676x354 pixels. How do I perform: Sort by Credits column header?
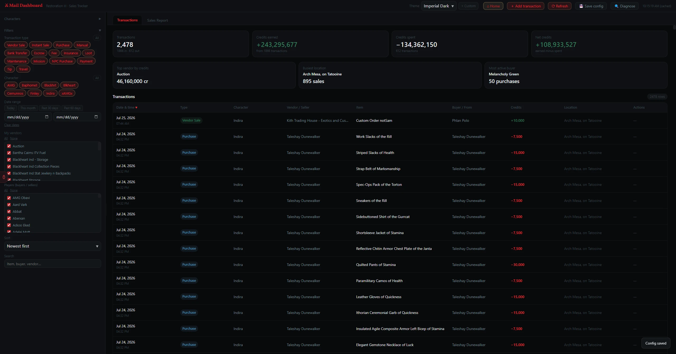click(x=516, y=107)
